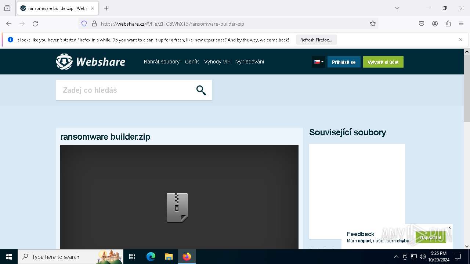Focus the Type here to search box

[x=70, y=257]
